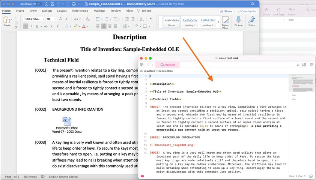Image resolution: width=316 pixels, height=180 pixels.
Task: Click the Sort A to Z icon
Action: coord(143,19)
